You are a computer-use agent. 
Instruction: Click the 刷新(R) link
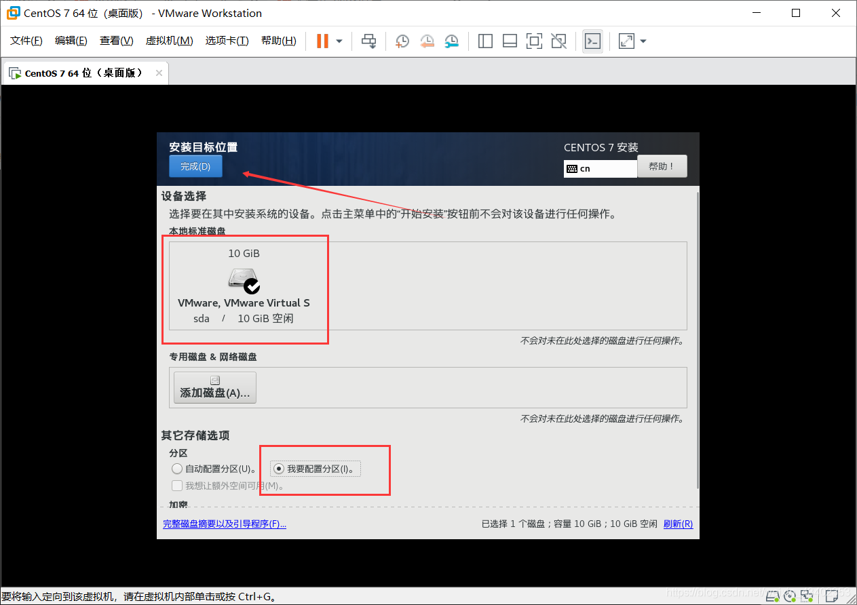point(678,524)
